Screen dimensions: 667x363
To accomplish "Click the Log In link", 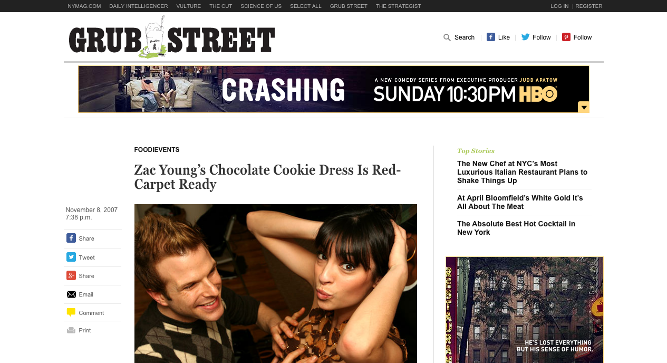I will click(559, 6).
